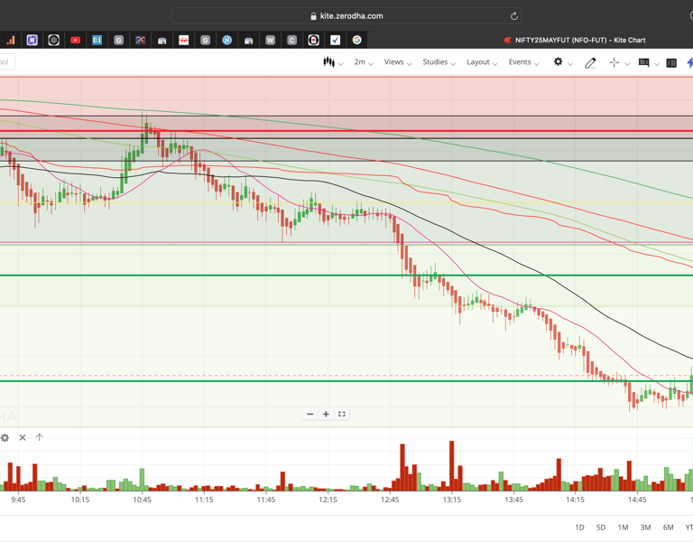
Task: Open the black circular-icon pinned tab
Action: point(53,41)
